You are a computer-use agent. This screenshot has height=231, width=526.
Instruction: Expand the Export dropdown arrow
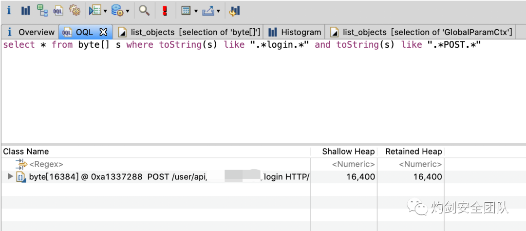(x=218, y=11)
